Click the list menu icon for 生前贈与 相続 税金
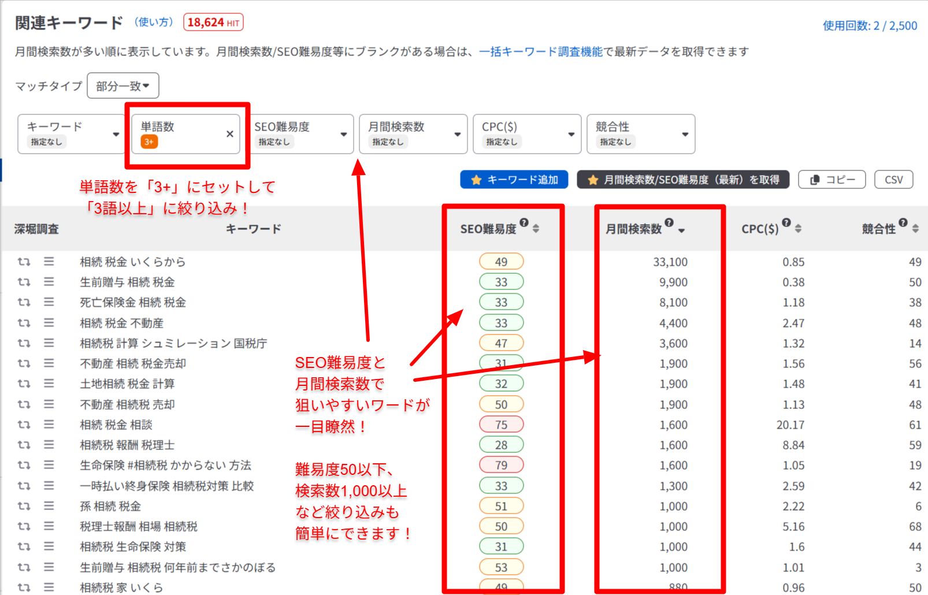 49,282
